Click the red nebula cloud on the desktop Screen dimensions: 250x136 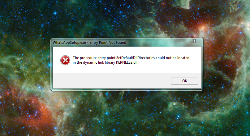(x=37, y=112)
